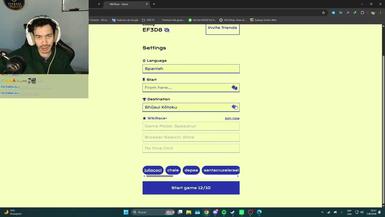Open the VDO.Ninja bookmark
The image size is (385, 217).
pos(233,20)
